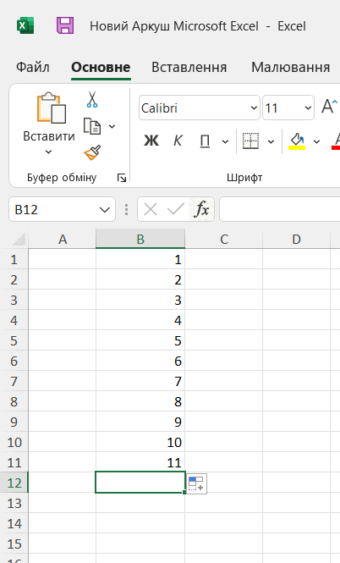This screenshot has width=340, height=563.
Task: Open the clipboard pane dialog launcher
Action: (x=122, y=178)
